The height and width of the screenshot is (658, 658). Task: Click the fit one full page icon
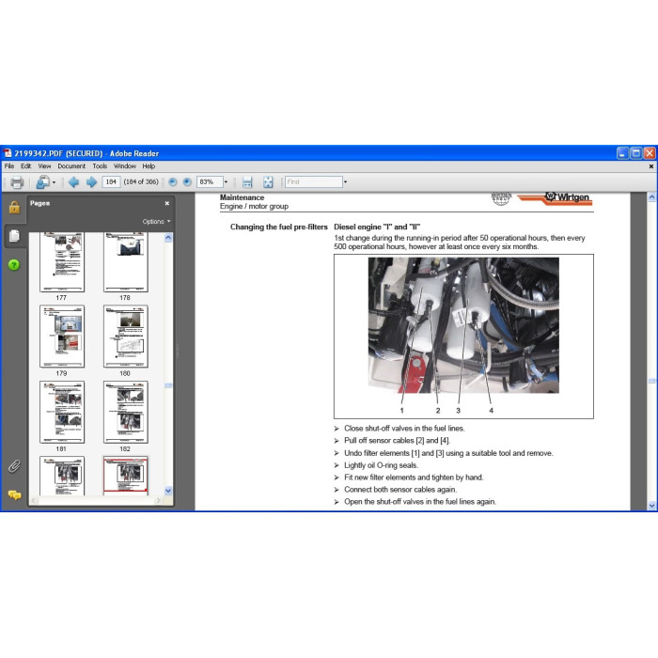click(268, 182)
